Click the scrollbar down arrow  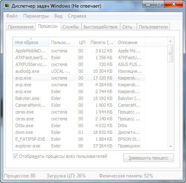tap(170, 147)
